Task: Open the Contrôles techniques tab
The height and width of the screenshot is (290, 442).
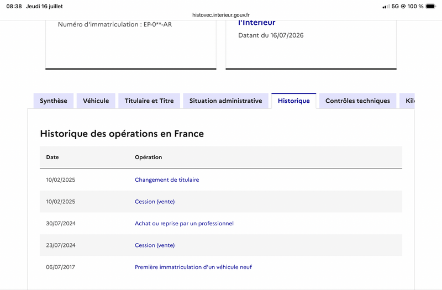Action: click(x=357, y=101)
